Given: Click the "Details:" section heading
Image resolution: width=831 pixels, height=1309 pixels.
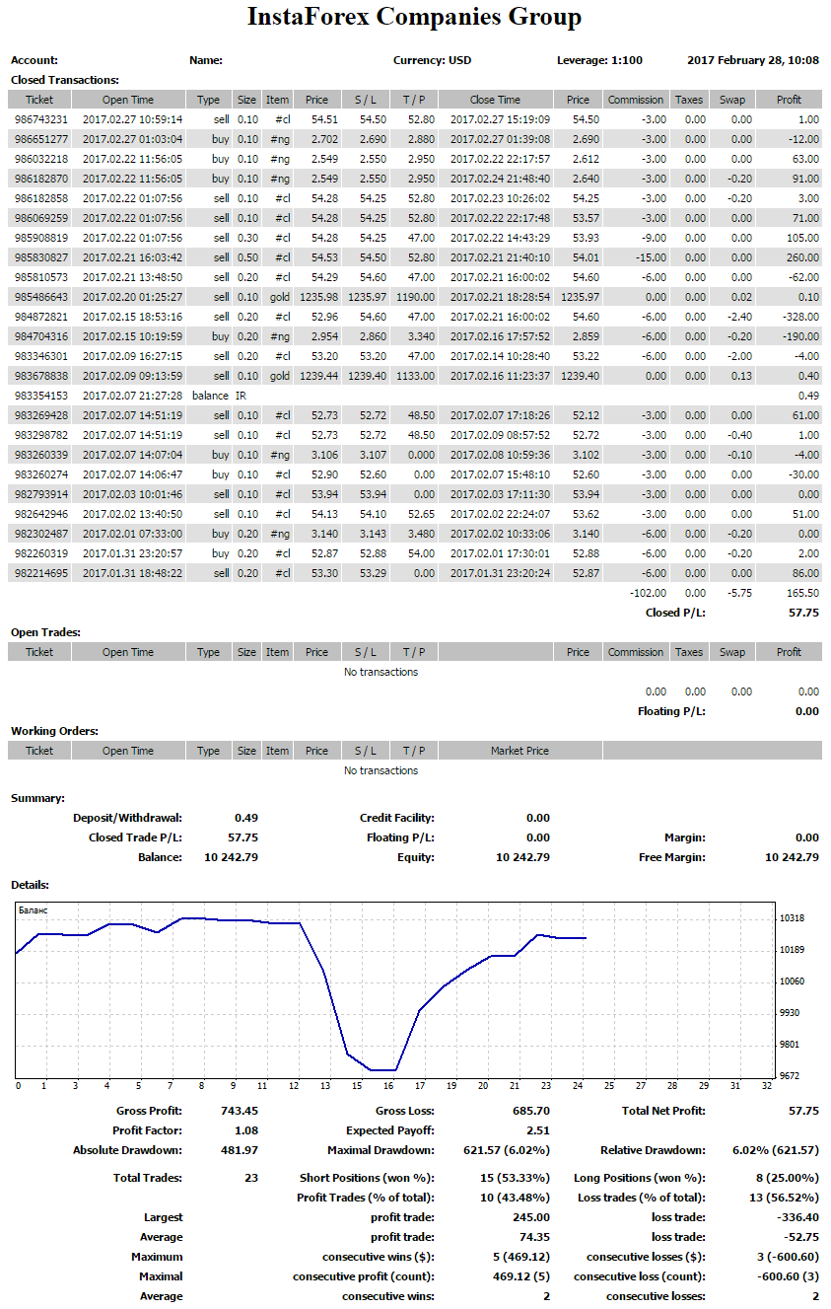Looking at the screenshot, I should [31, 886].
